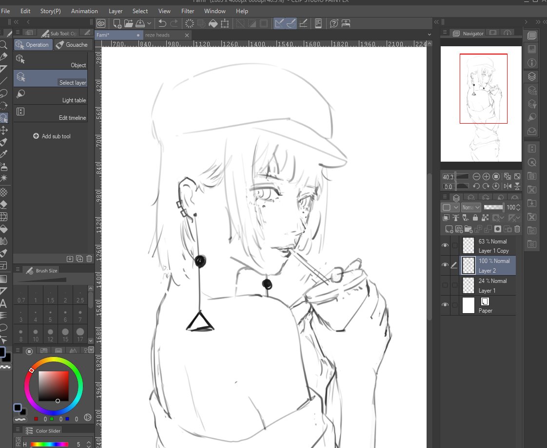Click the Navigator thumbnail preview

(481, 104)
